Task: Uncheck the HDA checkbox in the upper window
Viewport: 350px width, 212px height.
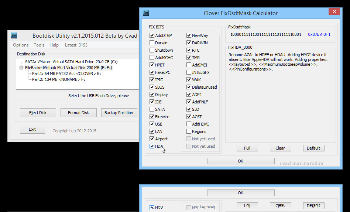Action: [x=152, y=146]
